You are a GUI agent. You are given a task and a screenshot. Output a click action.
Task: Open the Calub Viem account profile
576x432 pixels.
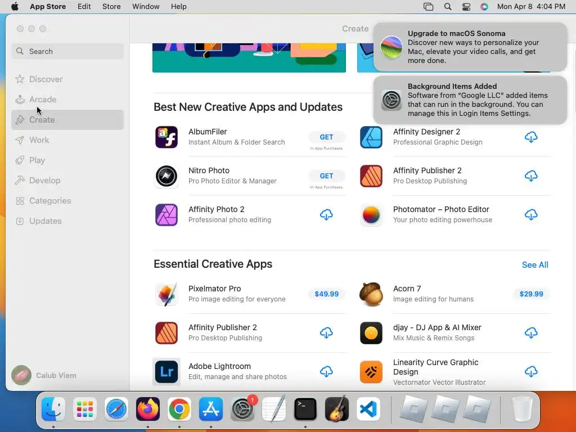44,375
